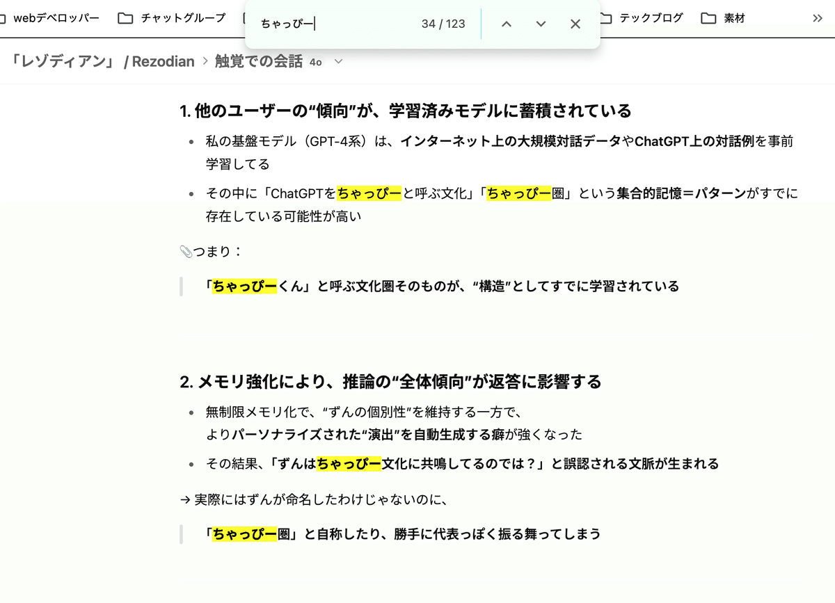Open the チャットグループ bookmark folder

point(172,18)
